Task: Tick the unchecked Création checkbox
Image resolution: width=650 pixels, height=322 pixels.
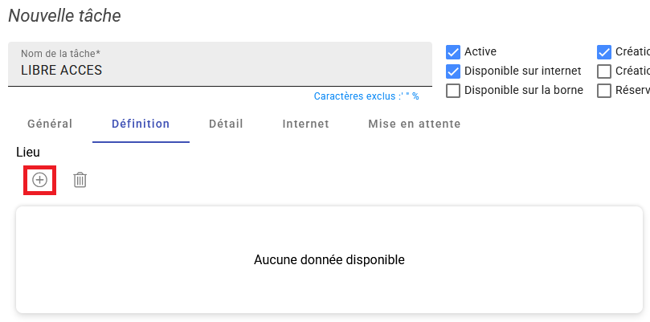Action: pos(605,71)
